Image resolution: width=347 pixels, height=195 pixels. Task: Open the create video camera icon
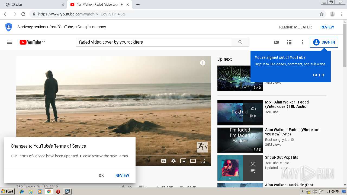tap(276, 42)
